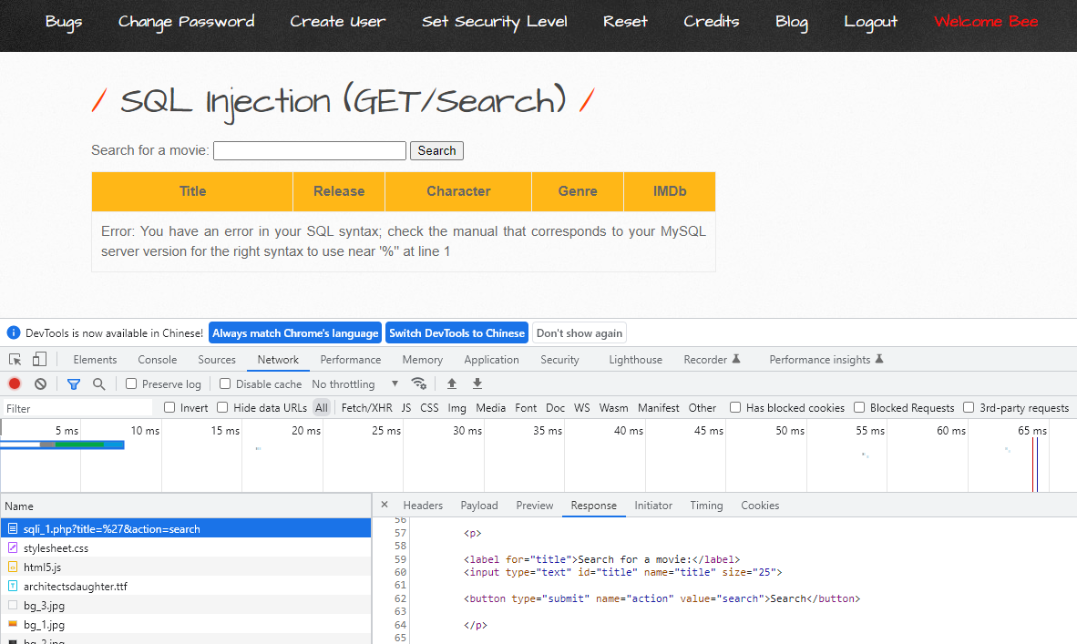Show the request Preview tab
1077x644 pixels.
[x=534, y=506]
